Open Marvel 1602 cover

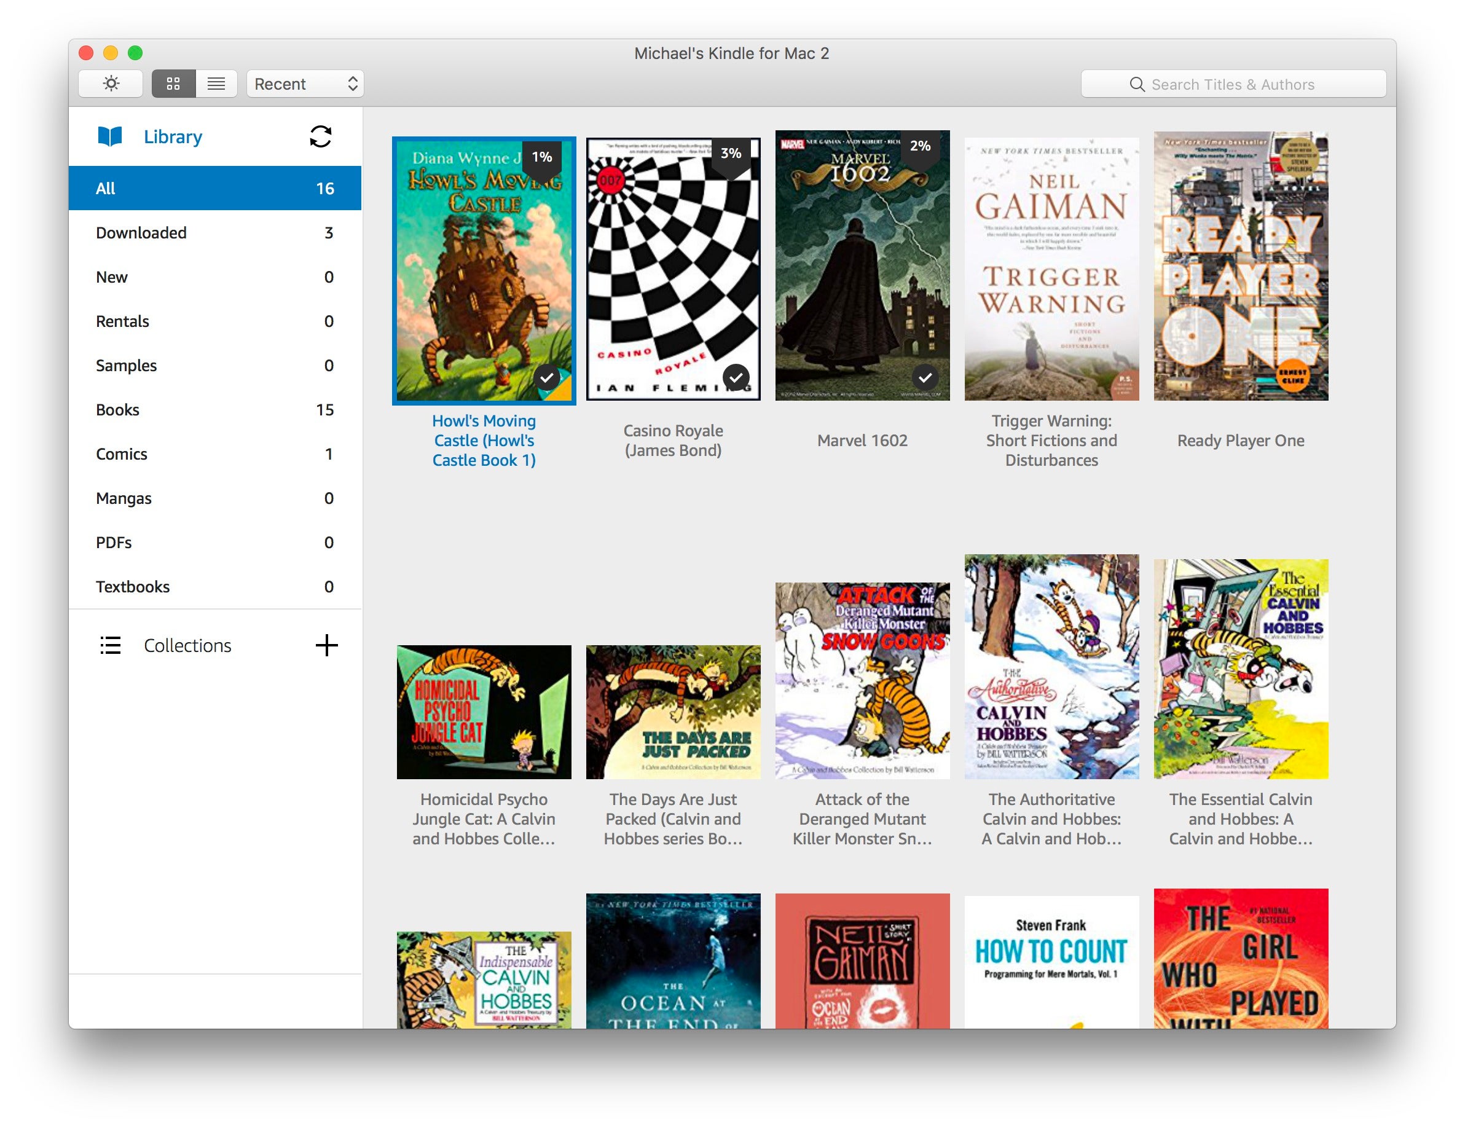pyautogui.click(x=863, y=265)
